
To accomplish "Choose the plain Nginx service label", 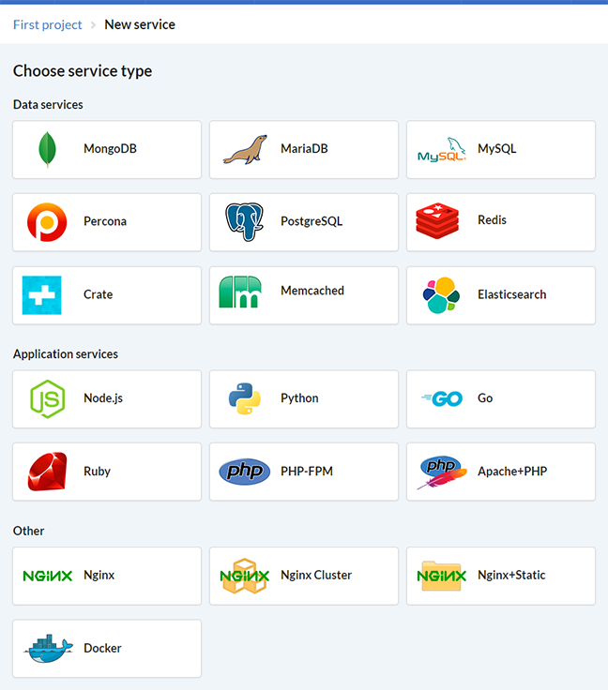I will pyautogui.click(x=99, y=575).
